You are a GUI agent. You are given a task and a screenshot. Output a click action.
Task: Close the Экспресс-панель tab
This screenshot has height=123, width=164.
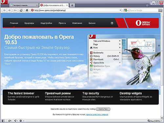(37, 5)
